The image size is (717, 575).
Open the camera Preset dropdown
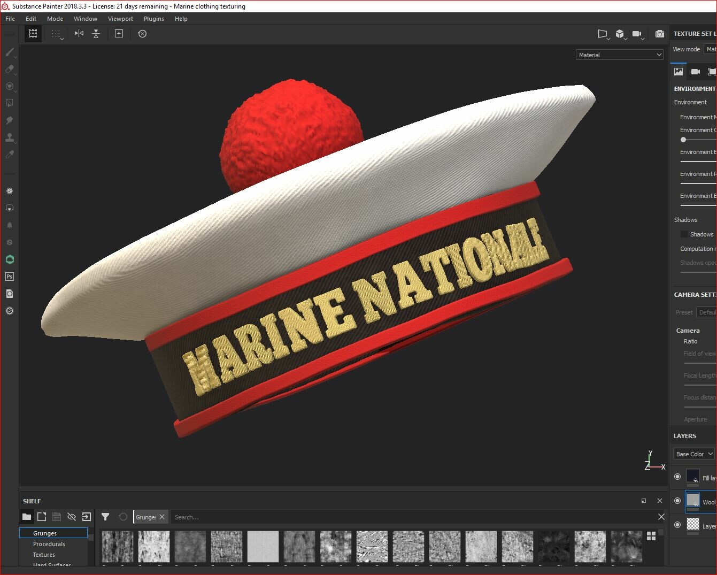pos(707,312)
